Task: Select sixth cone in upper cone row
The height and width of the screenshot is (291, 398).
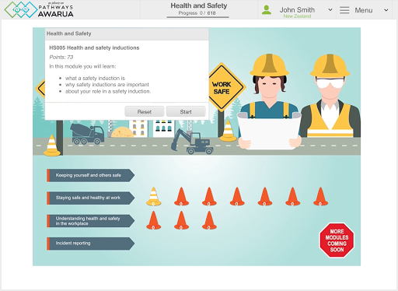Action: click(x=293, y=197)
